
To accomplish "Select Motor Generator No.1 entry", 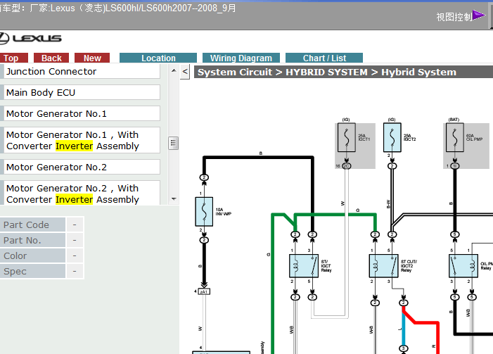I will (x=81, y=113).
